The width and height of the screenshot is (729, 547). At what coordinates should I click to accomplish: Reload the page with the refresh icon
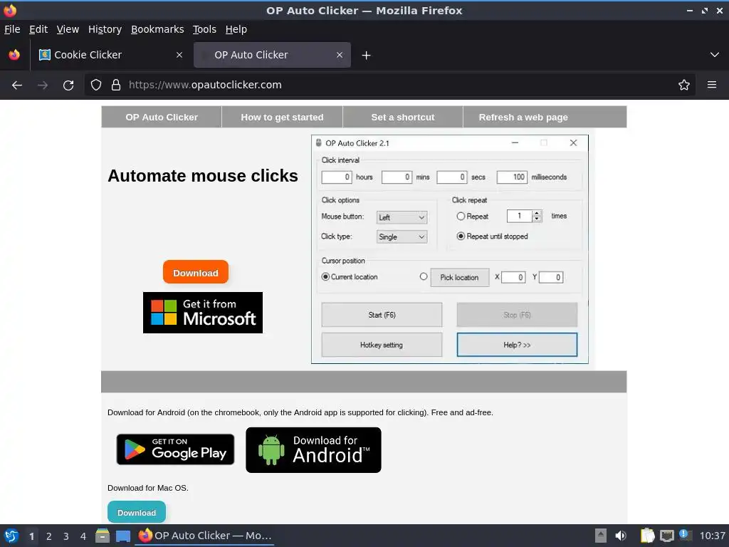tap(68, 85)
